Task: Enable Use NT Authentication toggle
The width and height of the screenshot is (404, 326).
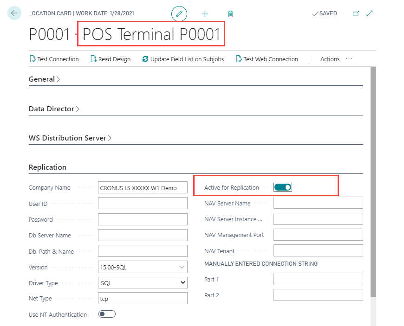Action: pos(107,314)
